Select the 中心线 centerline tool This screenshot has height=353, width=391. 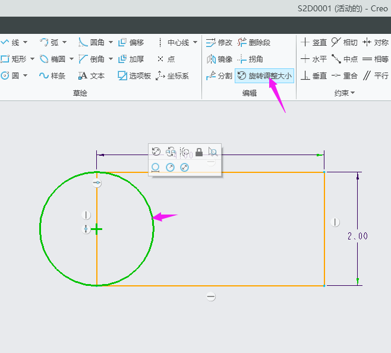174,42
